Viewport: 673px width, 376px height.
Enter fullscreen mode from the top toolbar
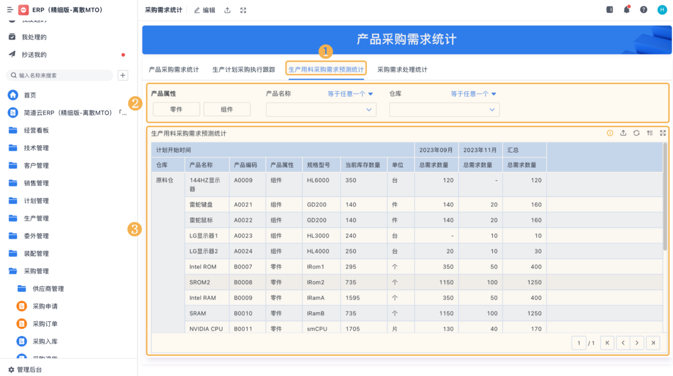tap(243, 10)
